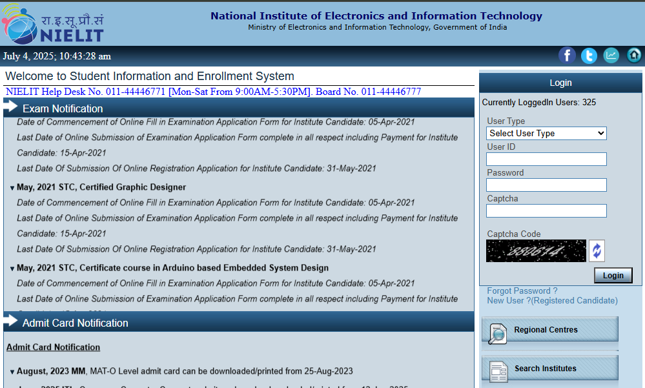This screenshot has width=645, height=388.
Task: Click the Exam Notification section header
Action: point(239,108)
